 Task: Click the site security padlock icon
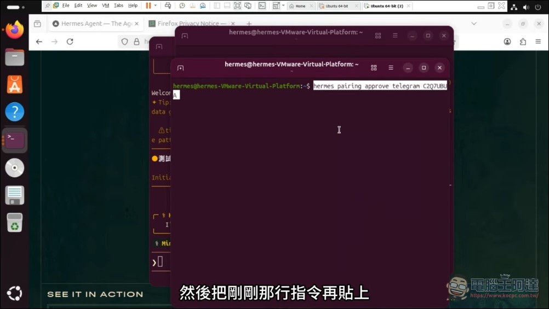[136, 42]
